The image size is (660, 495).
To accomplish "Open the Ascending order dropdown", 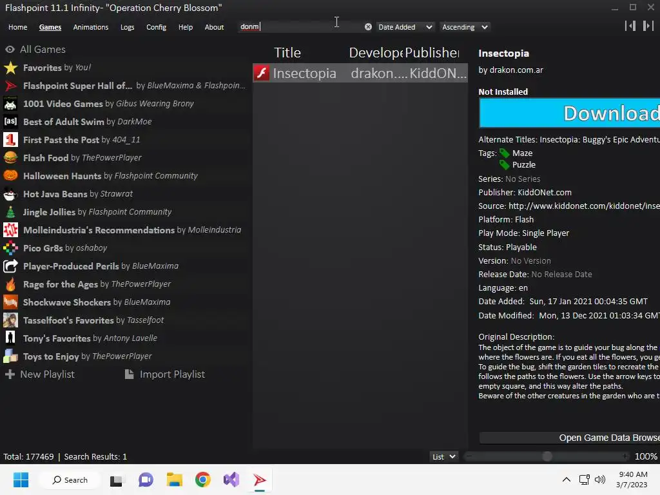I will pyautogui.click(x=465, y=27).
